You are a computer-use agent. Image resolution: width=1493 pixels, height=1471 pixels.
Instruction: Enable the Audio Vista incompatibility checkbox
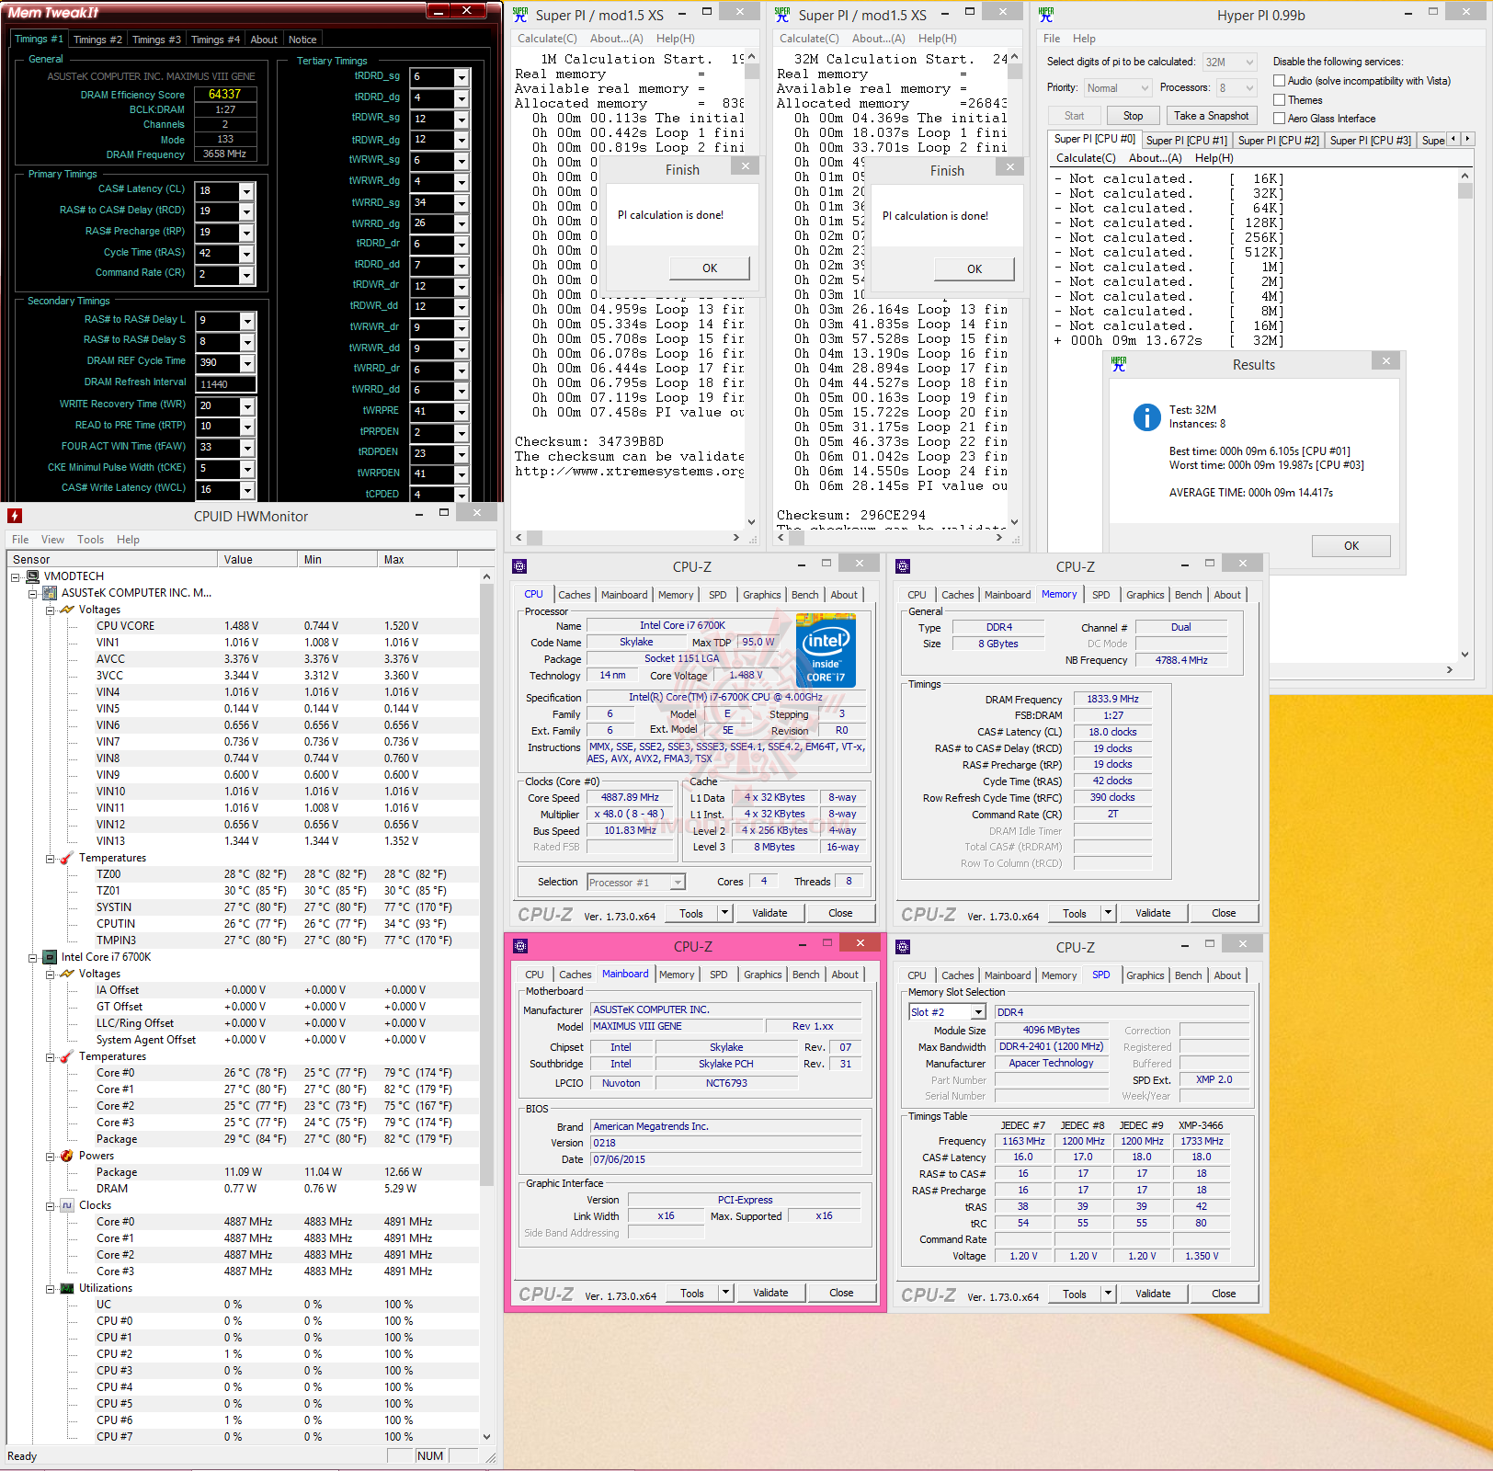pos(1279,81)
